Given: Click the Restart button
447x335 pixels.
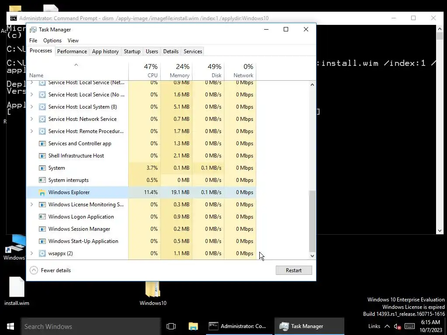Looking at the screenshot, I should 294,270.
